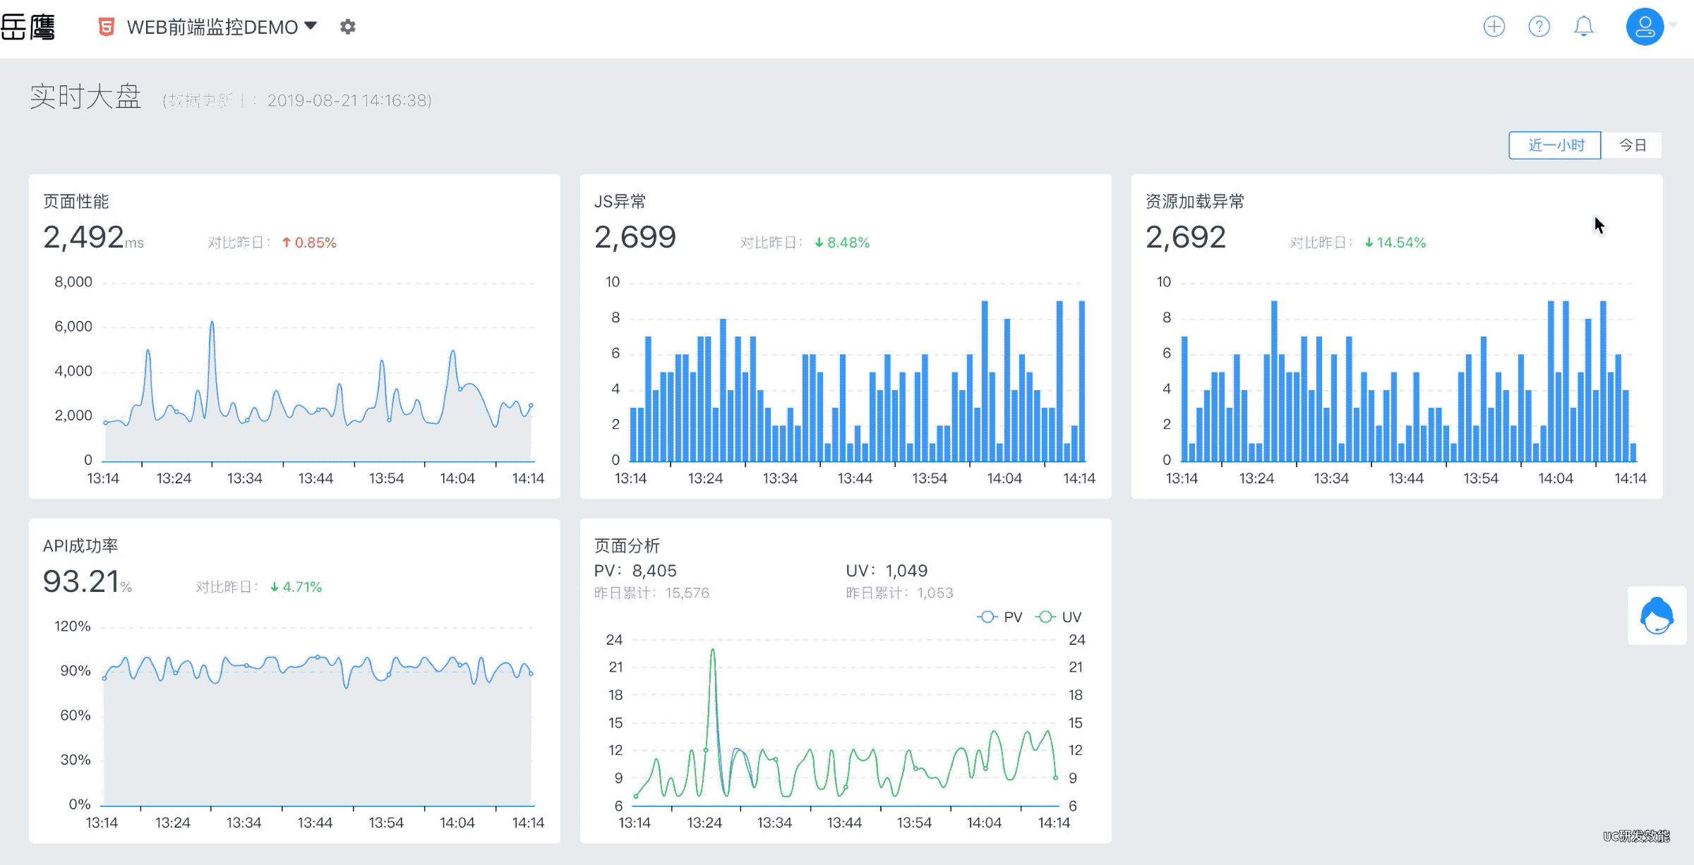The image size is (1694, 865).
Task: Open the settings gear icon
Action: (x=347, y=27)
